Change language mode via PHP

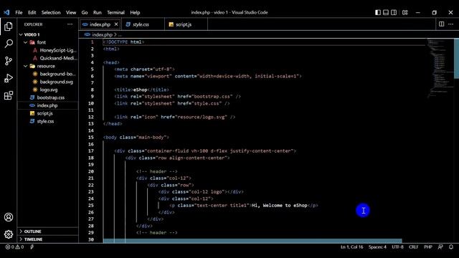(x=428, y=247)
